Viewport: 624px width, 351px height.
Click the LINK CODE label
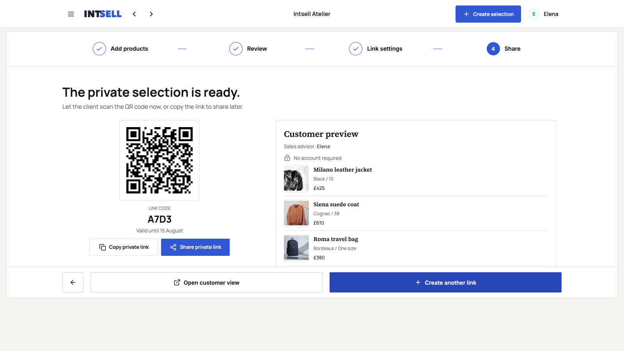pyautogui.click(x=160, y=208)
